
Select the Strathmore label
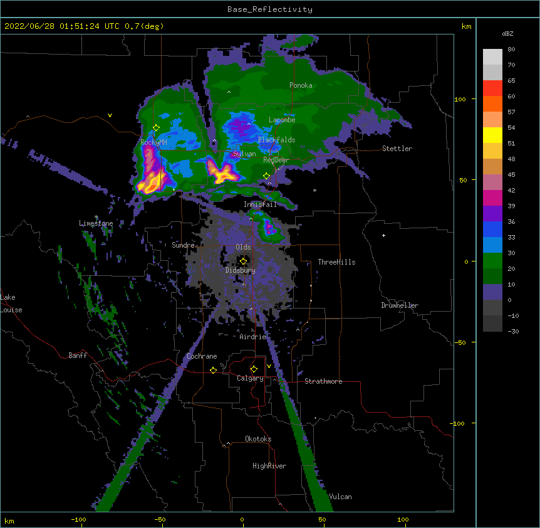(x=323, y=381)
